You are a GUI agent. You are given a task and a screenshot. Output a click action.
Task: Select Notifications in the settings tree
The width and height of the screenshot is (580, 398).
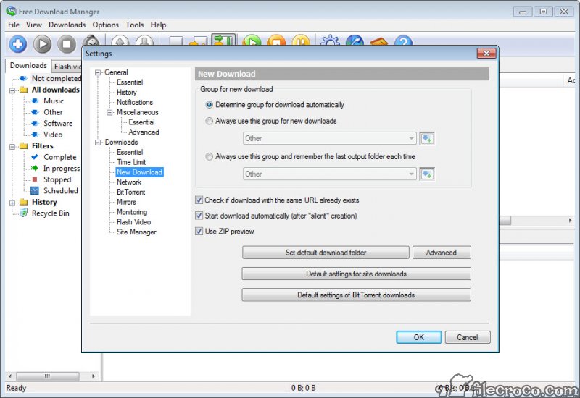135,102
